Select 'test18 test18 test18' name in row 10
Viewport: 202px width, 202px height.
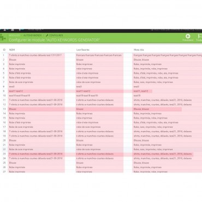20,96
